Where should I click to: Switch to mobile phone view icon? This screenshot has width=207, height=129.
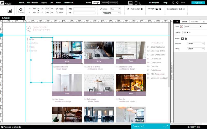point(141,3)
